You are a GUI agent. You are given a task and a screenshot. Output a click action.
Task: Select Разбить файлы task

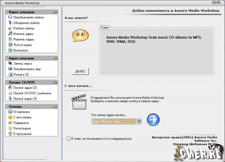coord(24,28)
